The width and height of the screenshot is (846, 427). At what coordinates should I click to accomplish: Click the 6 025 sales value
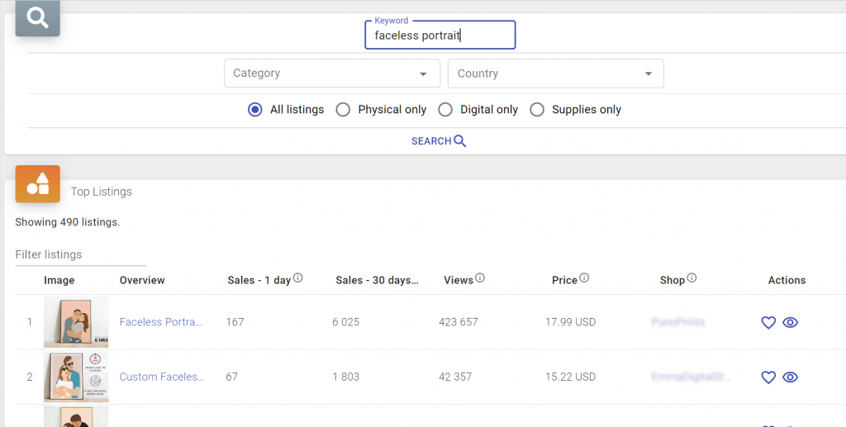tap(346, 322)
